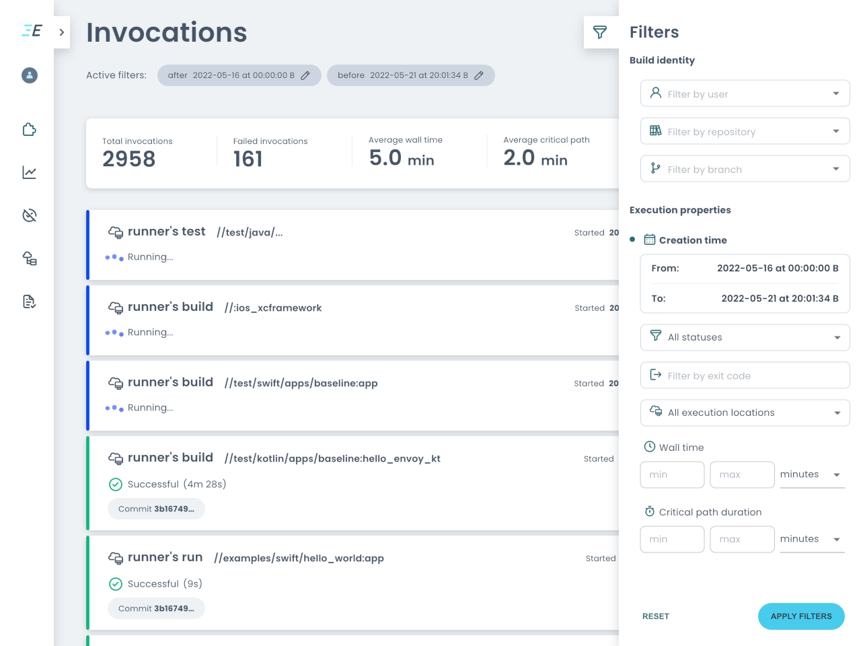Click the Successful (4m 28s) check icon
861x646 pixels.
pyautogui.click(x=116, y=485)
